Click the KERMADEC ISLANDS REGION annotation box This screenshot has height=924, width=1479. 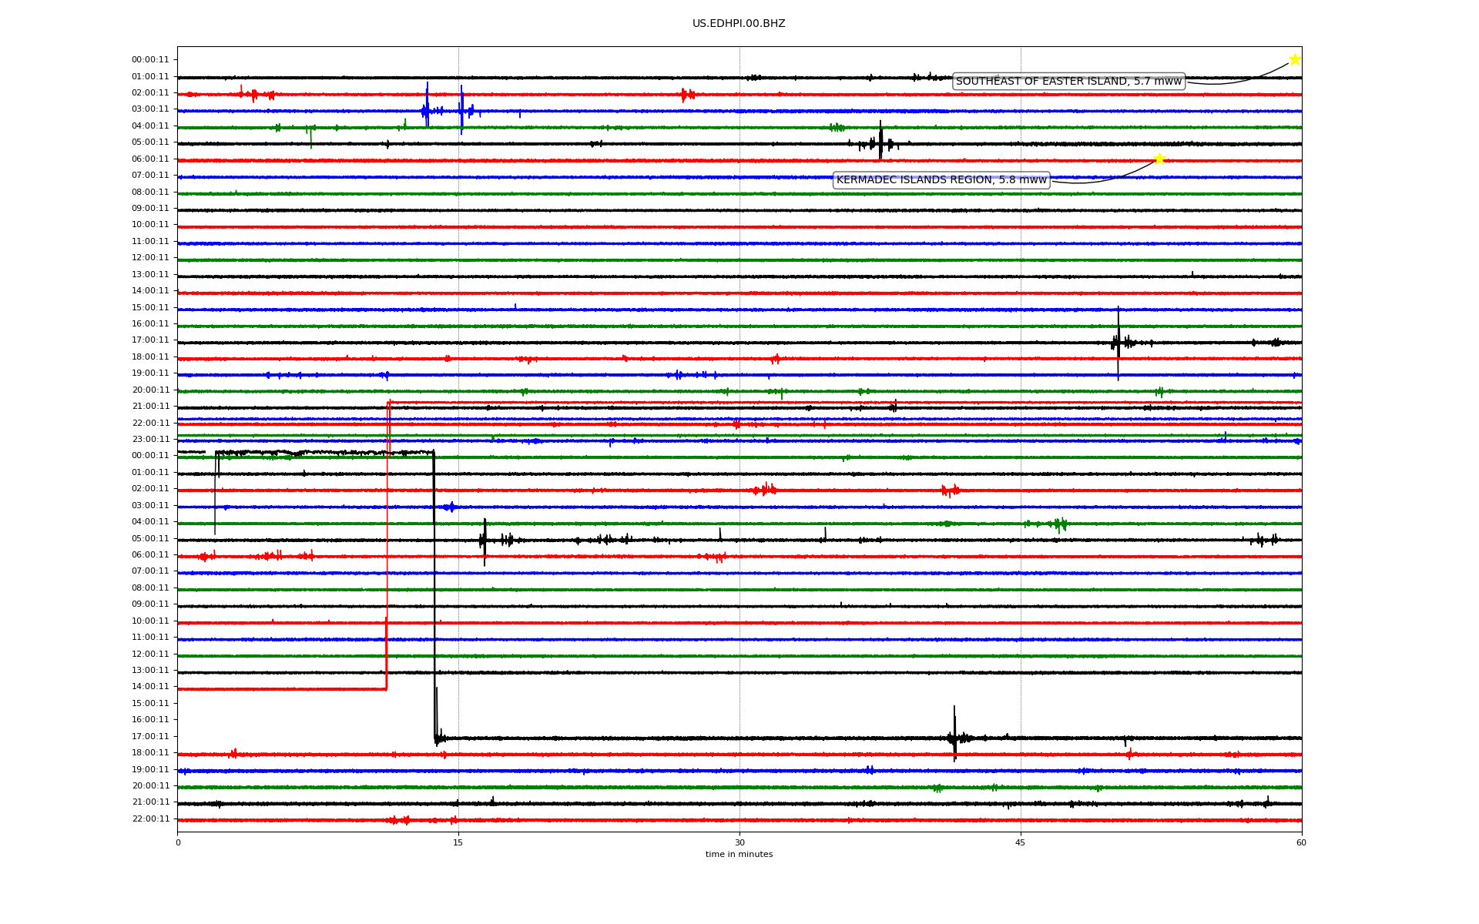pos(941,180)
